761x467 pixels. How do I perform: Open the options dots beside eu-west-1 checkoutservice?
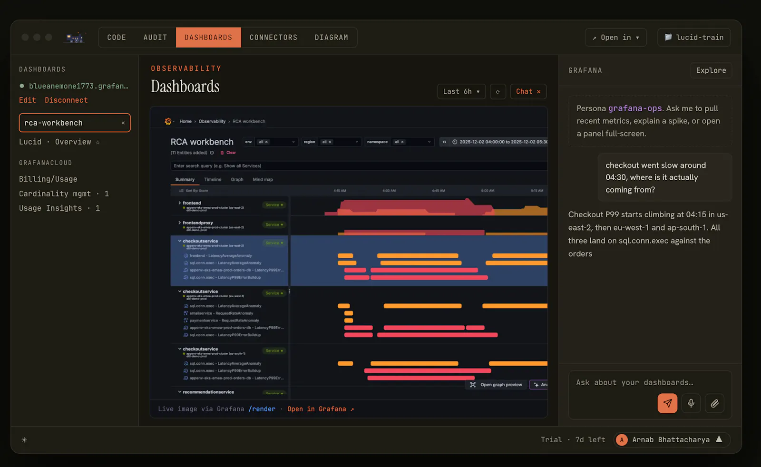(x=289, y=292)
